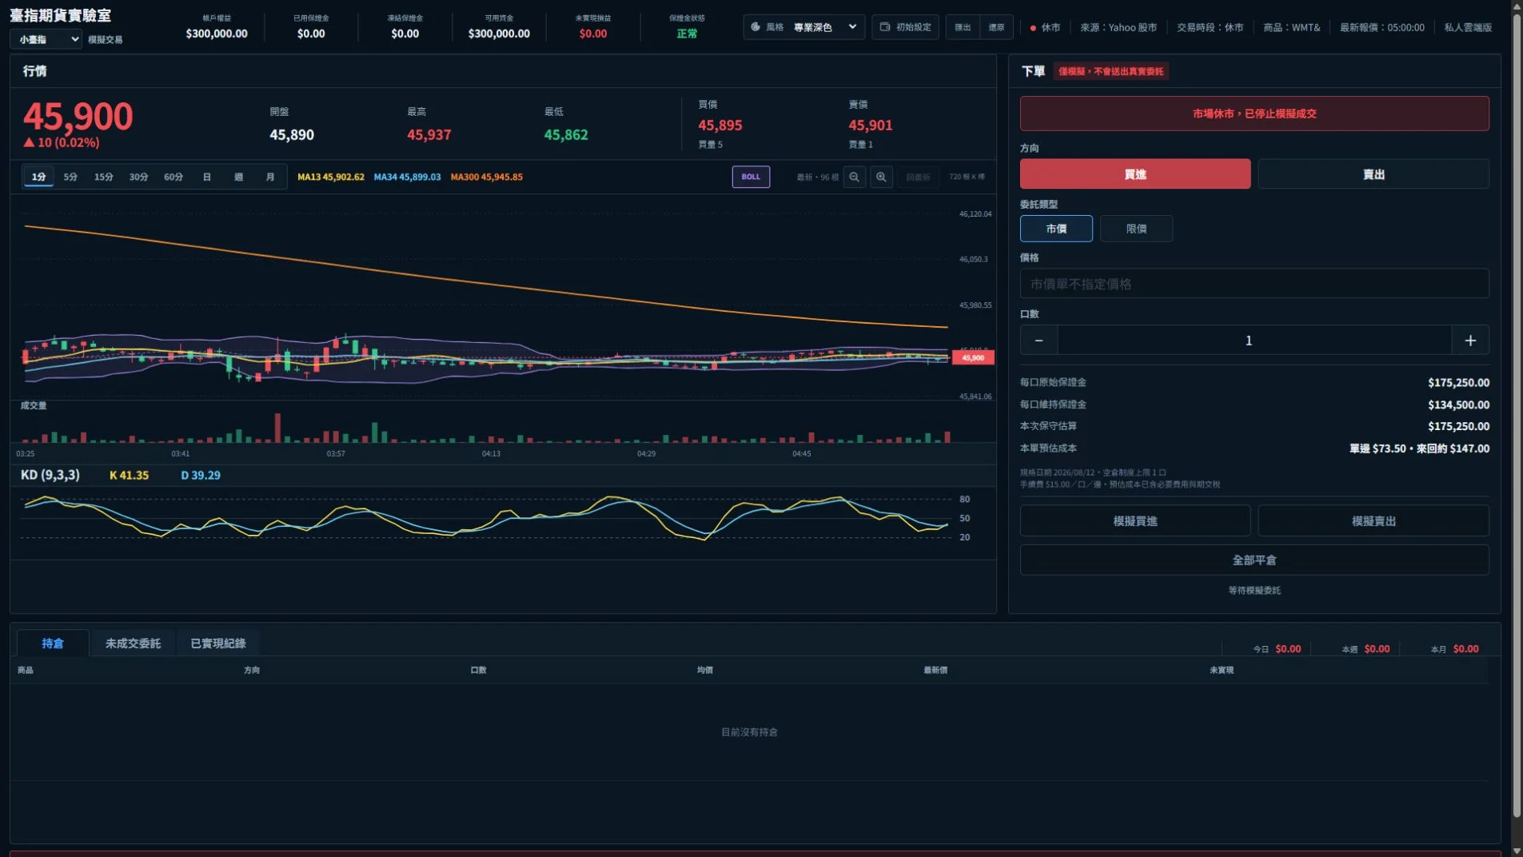Click the 價格 price input field
Screen dimensions: 1523x857
point(1254,284)
